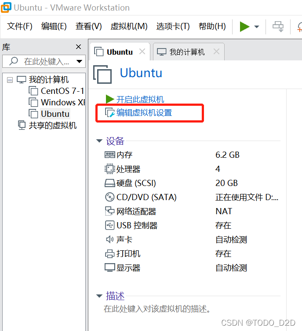Image resolution: width=302 pixels, height=331 pixels.
Task: Click the VMware Workstation logo in title bar
Action: click(6, 7)
